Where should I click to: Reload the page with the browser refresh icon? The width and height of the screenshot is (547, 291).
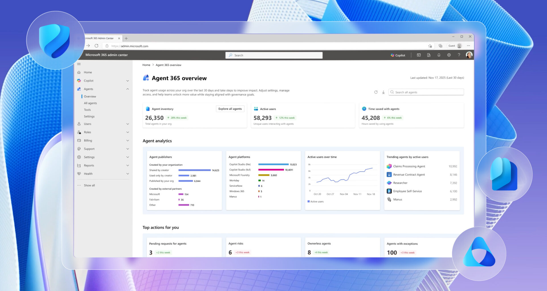point(96,46)
